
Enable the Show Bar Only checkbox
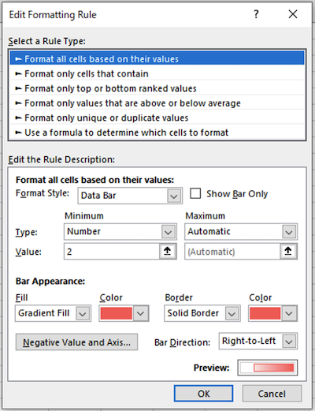(195, 193)
